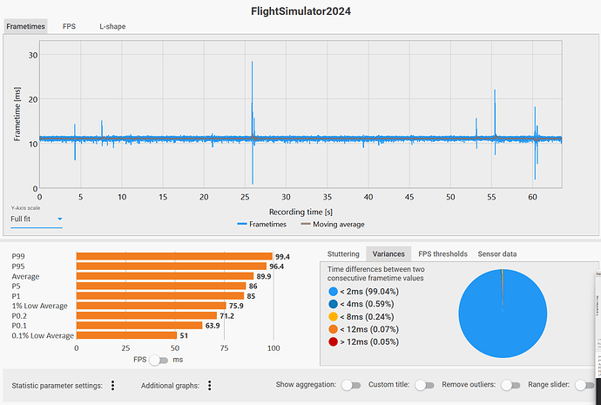601x405 pixels.
Task: Enable the Custom title toggle
Action: 424,385
